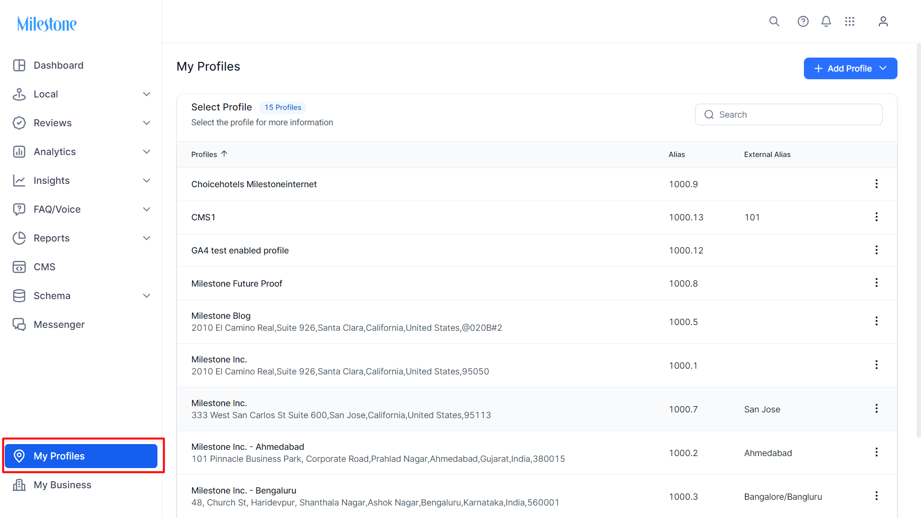Focus the profile Search field
The image size is (921, 518).
(x=789, y=115)
